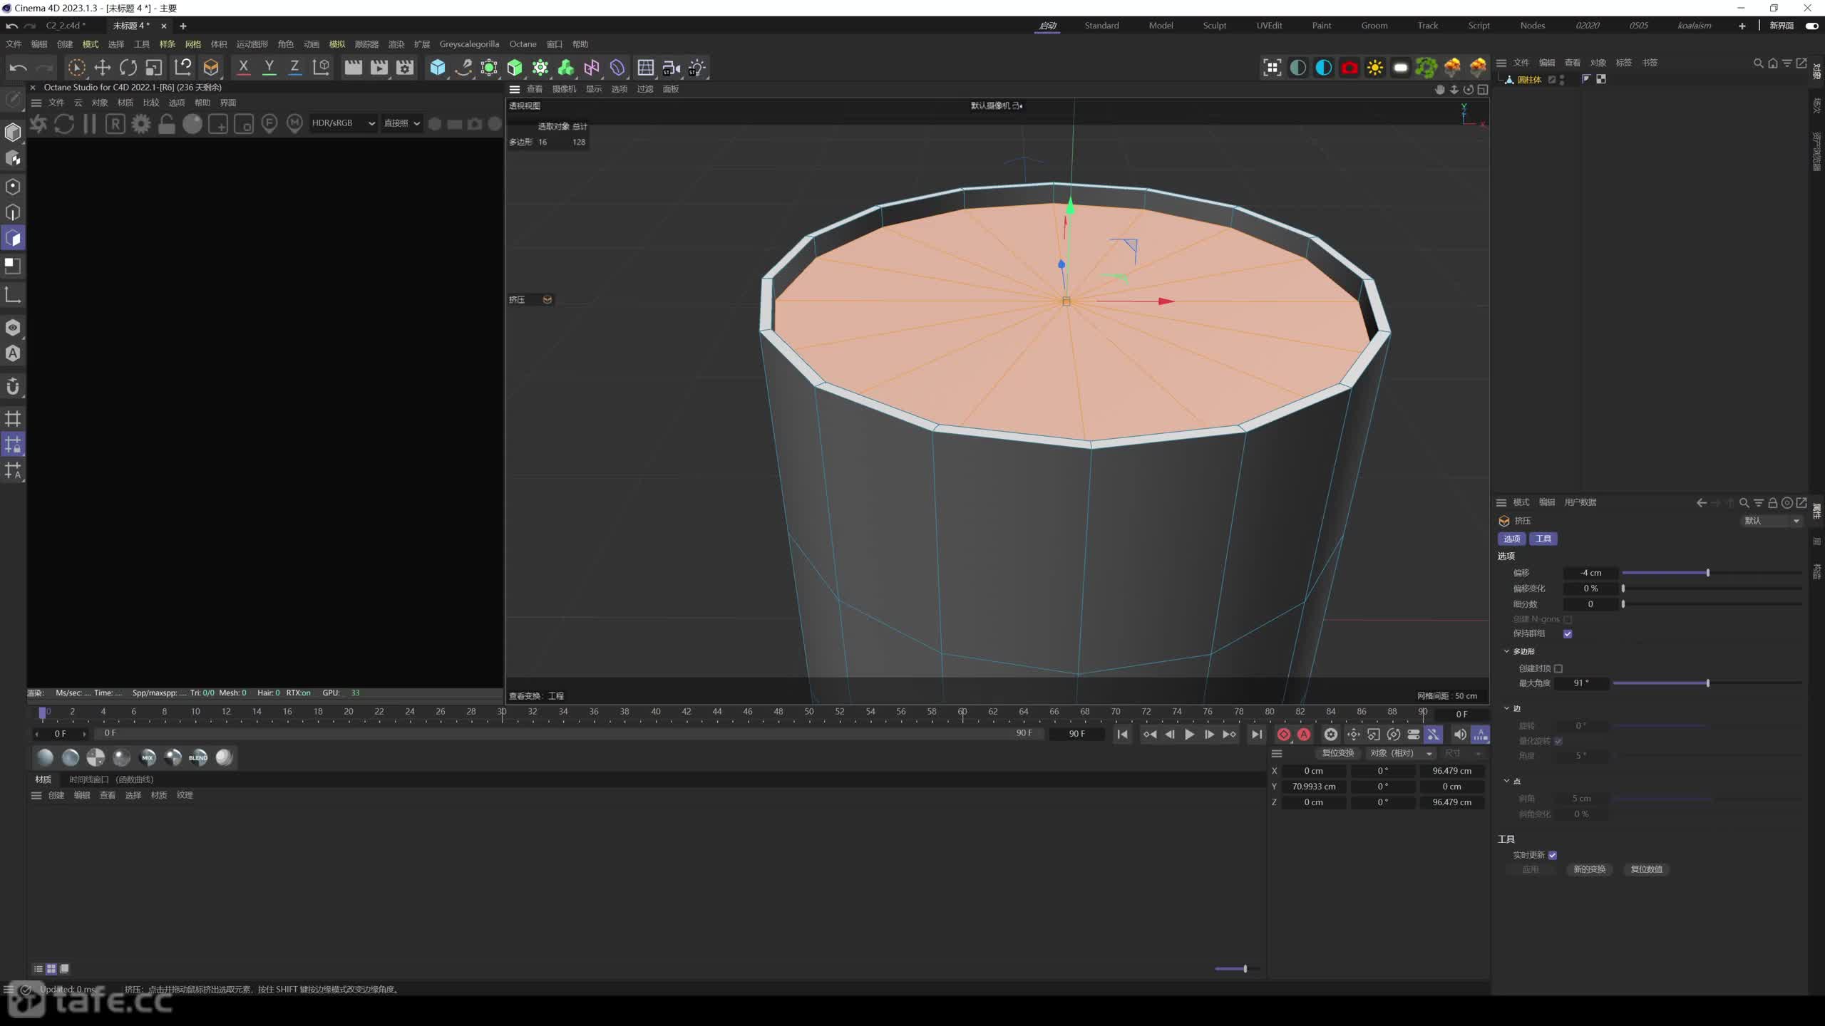Click the 复位数值 button
The height and width of the screenshot is (1026, 1825).
point(1646,869)
